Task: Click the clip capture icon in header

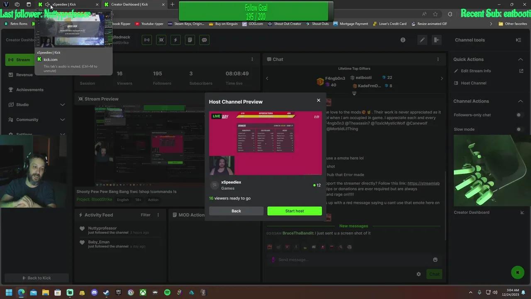Action: pyautogui.click(x=161, y=40)
